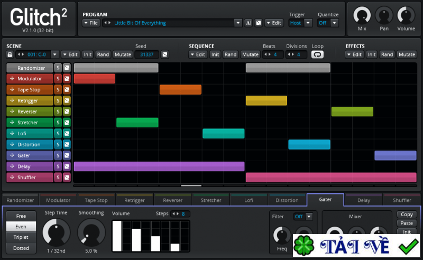Viewport: 423px width, 260px height.
Task: Click the dice icon on Shuffler row
Action: tap(67, 178)
